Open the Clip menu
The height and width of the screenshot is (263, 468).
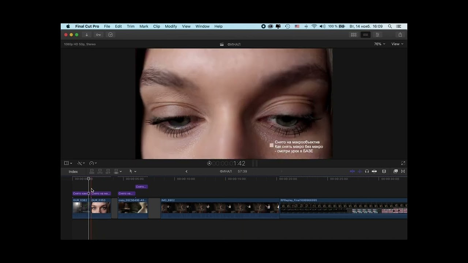(156, 26)
